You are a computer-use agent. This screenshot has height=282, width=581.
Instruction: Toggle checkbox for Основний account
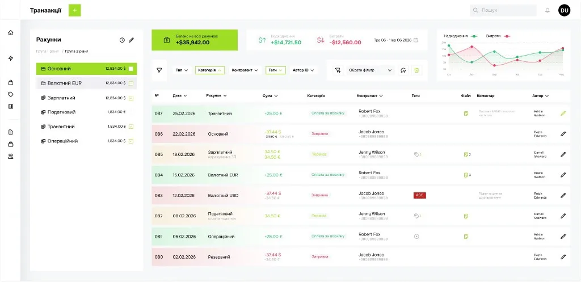131,69
